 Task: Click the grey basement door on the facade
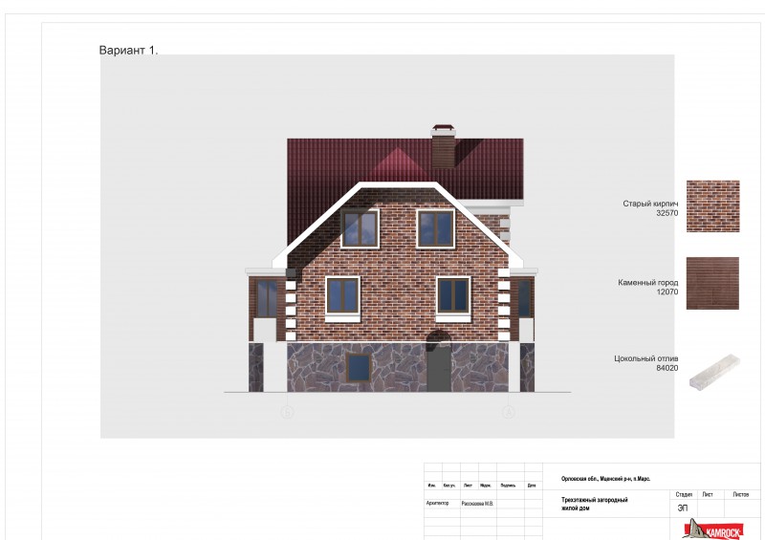point(439,368)
